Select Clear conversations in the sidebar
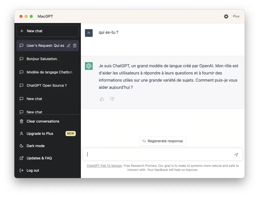 point(48,121)
